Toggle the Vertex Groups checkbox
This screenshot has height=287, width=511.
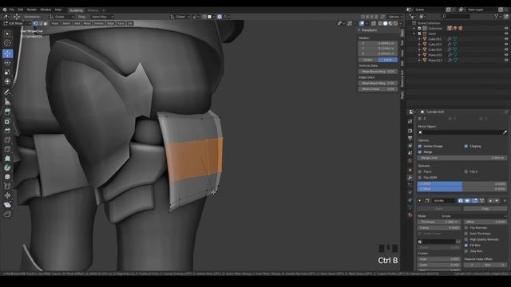[x=420, y=146]
